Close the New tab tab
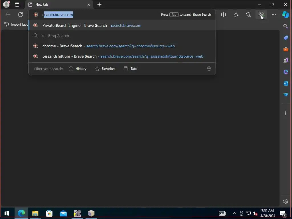The width and height of the screenshot is (292, 219). pyautogui.click(x=89, y=5)
